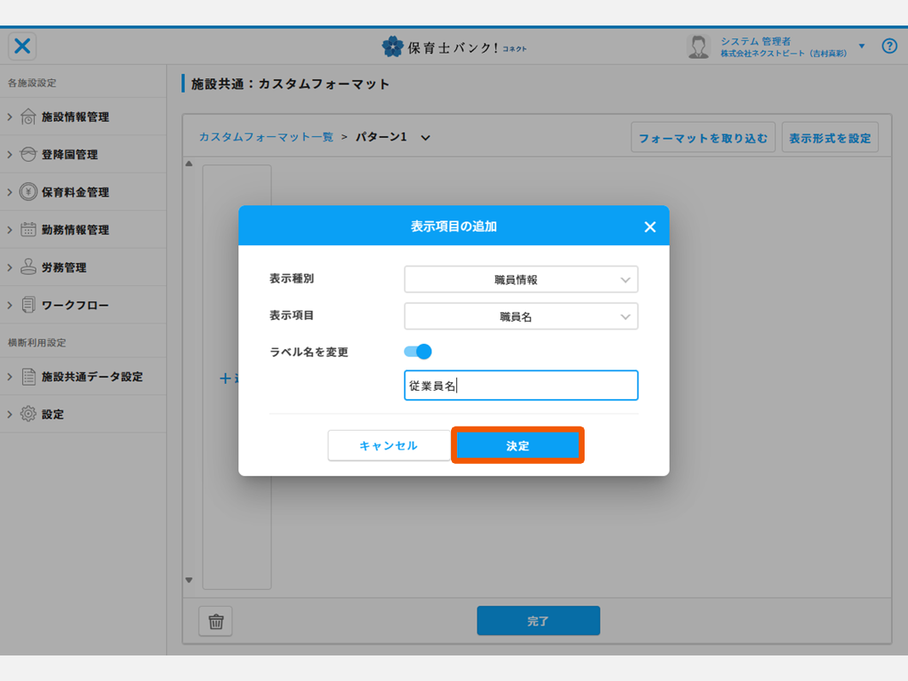Click the X close icon at top-left
This screenshot has width=908, height=681.
point(23,46)
